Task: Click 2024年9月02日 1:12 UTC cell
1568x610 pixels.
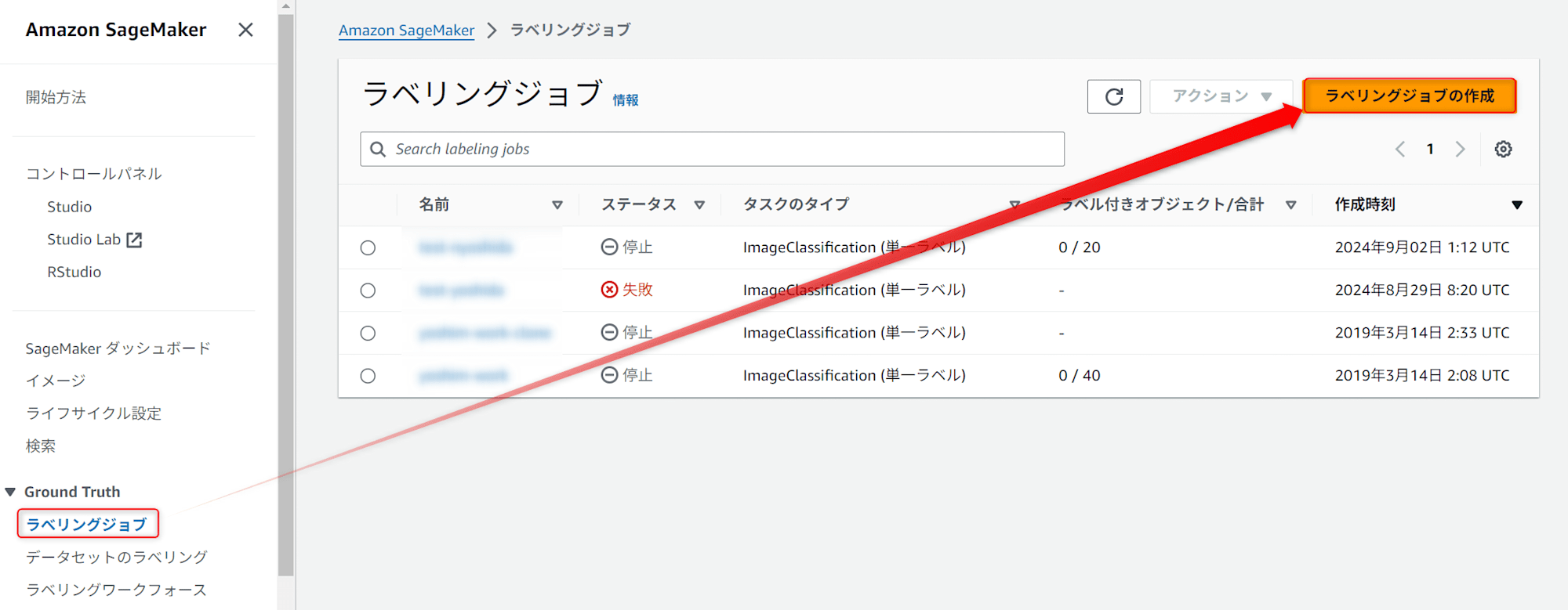Action: coord(1422,247)
